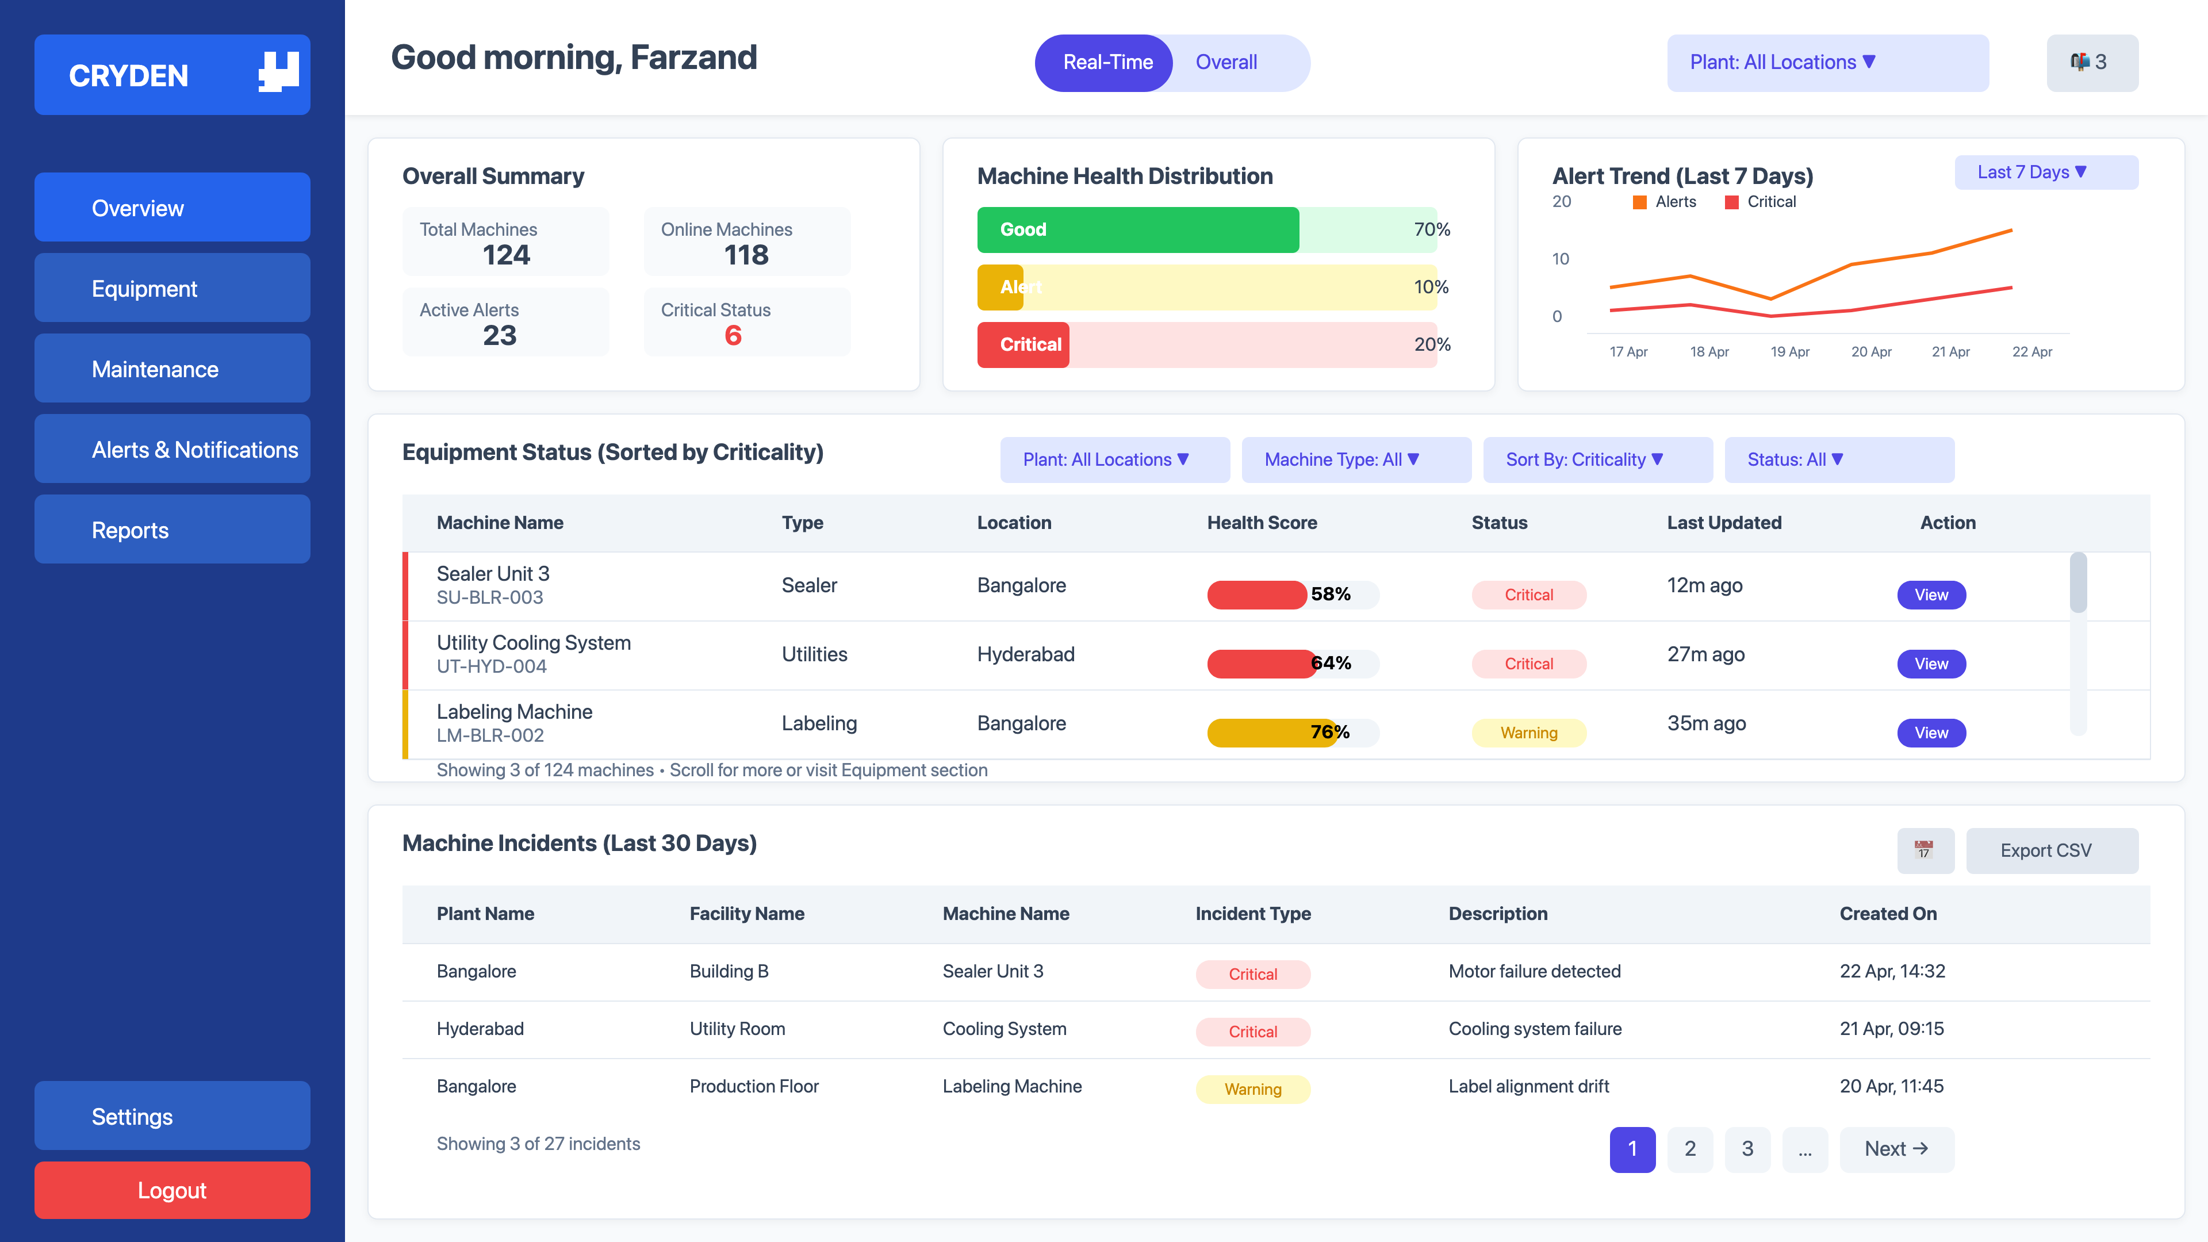Click 'SU-BLR-003' machine ID
Viewport: 2208px width, 1242px height.
(489, 597)
